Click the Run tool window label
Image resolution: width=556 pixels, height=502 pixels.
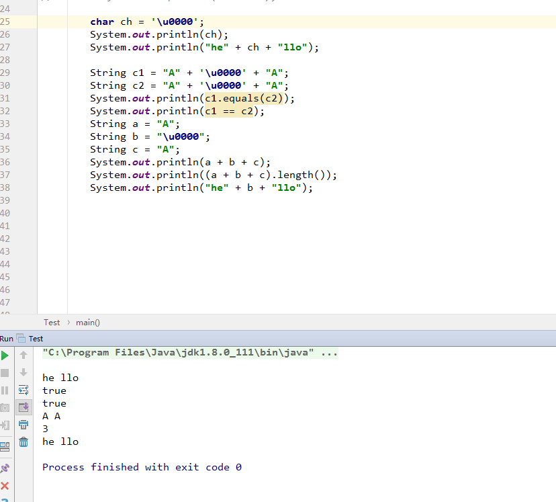coord(7,338)
